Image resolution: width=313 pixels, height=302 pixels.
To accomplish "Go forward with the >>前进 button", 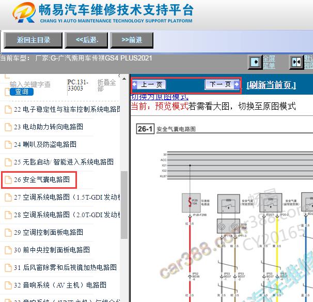I will 132,40.
